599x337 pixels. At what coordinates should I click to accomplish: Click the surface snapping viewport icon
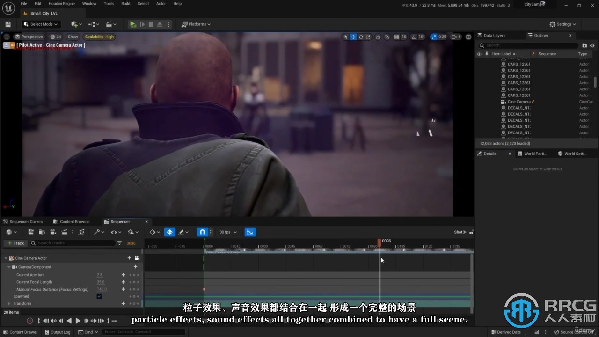point(387,37)
